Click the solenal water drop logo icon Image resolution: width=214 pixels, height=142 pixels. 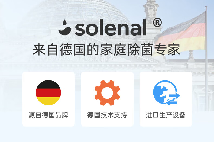pos(64,27)
